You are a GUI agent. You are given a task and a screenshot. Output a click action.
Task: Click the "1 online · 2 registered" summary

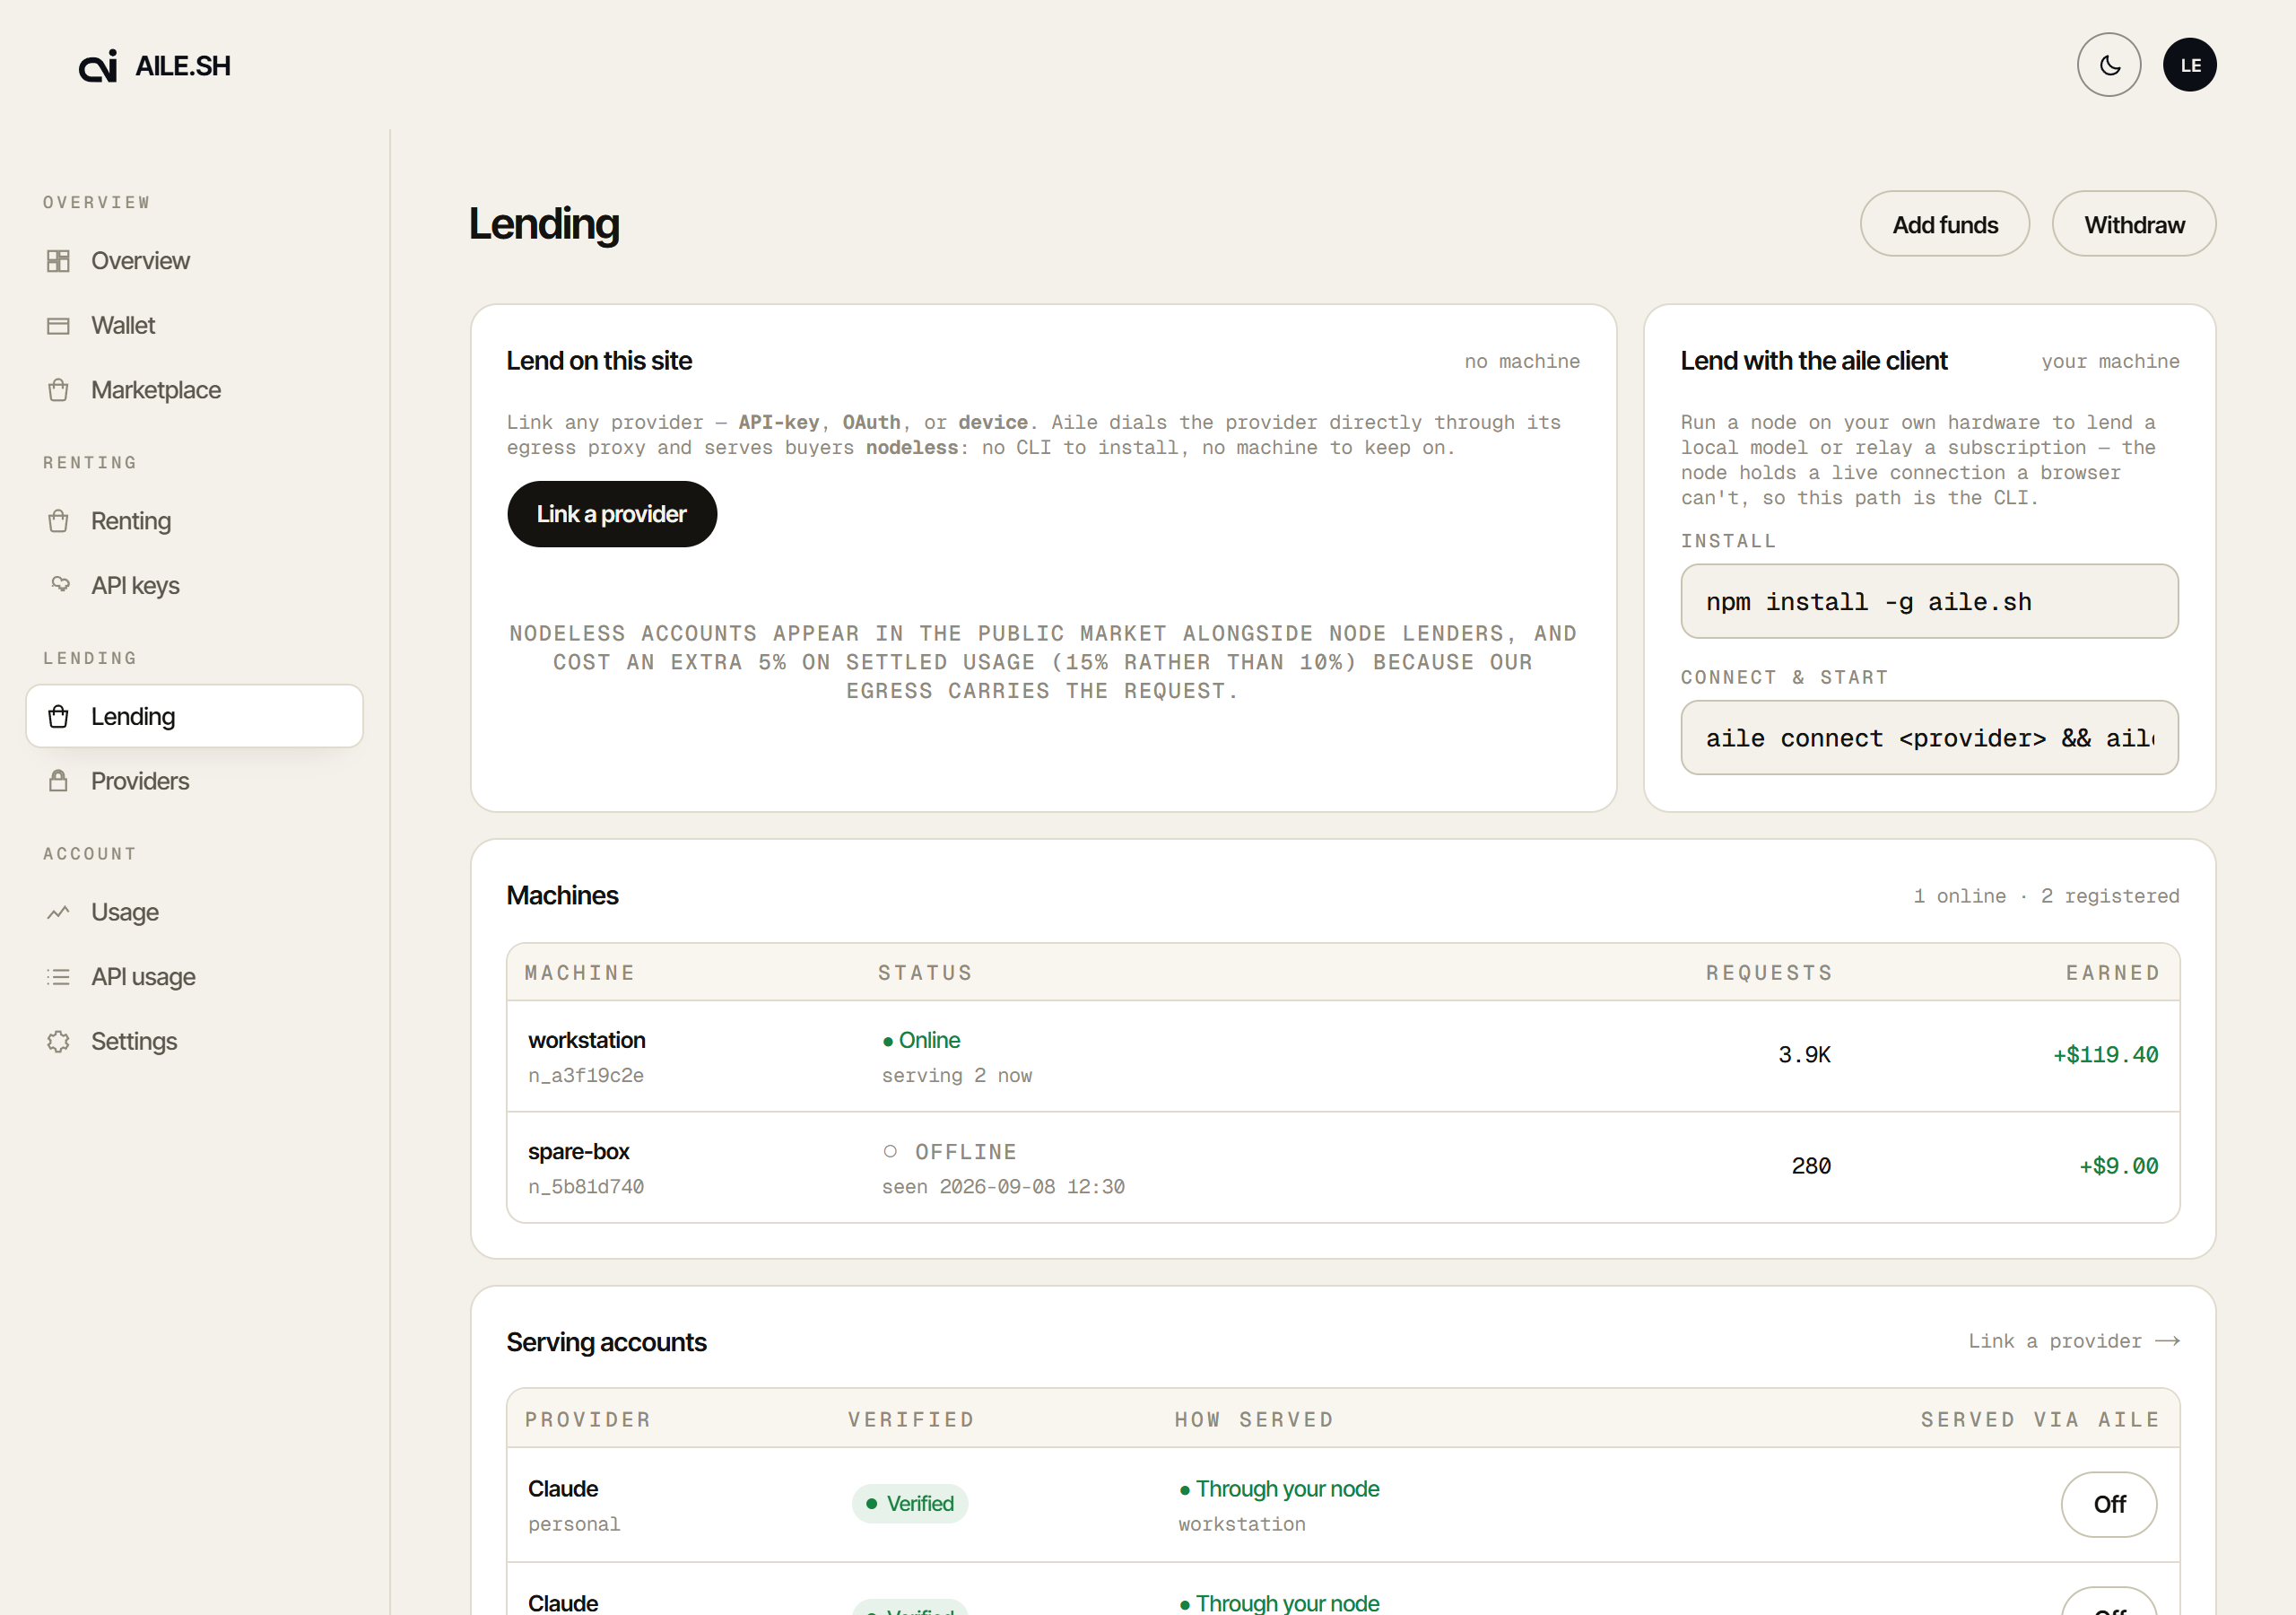(x=2046, y=895)
